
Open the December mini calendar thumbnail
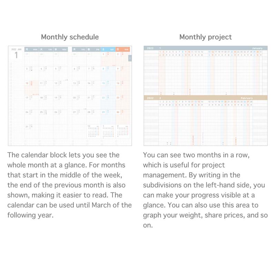pos(93,132)
